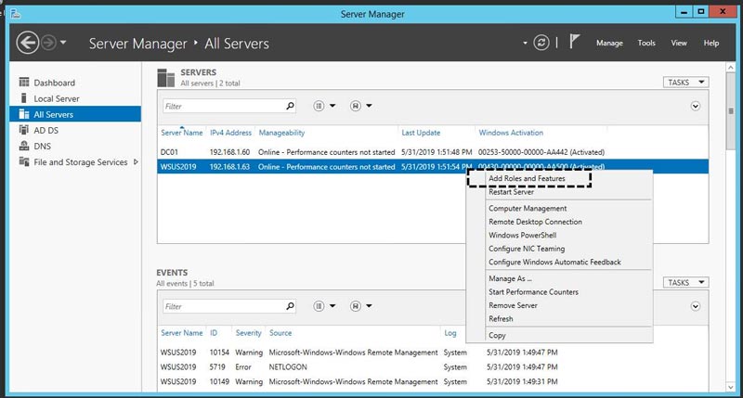Sort events by Source column
Viewport: 743px width, 398px height.
(x=280, y=333)
